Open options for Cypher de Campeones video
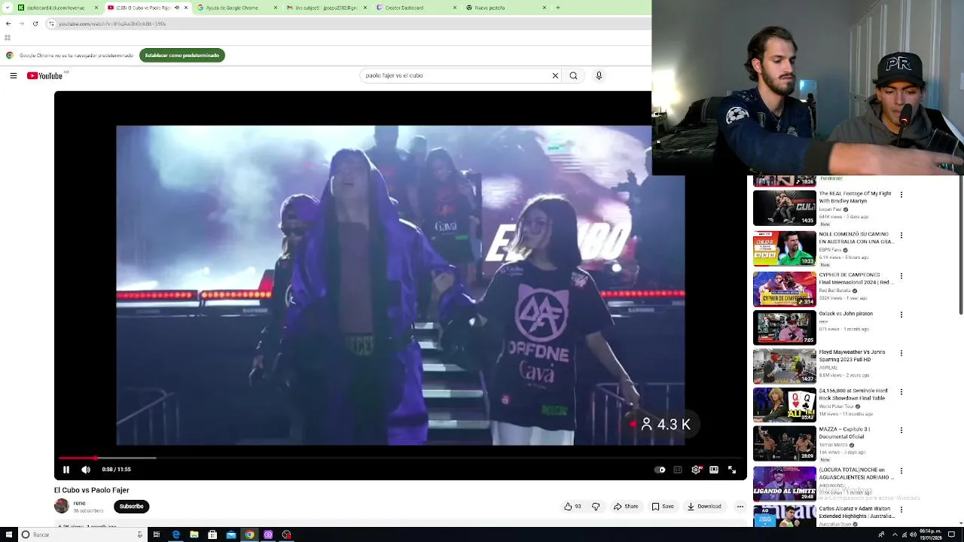Image resolution: width=964 pixels, height=542 pixels. tap(901, 276)
